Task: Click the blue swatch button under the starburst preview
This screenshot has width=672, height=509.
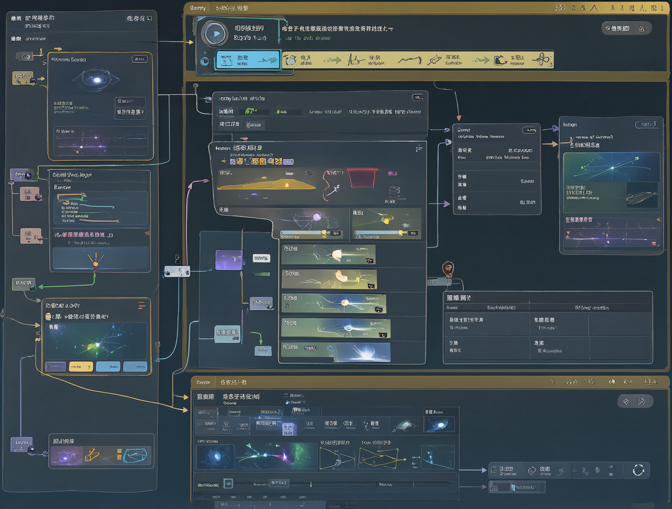Action: tap(108, 366)
